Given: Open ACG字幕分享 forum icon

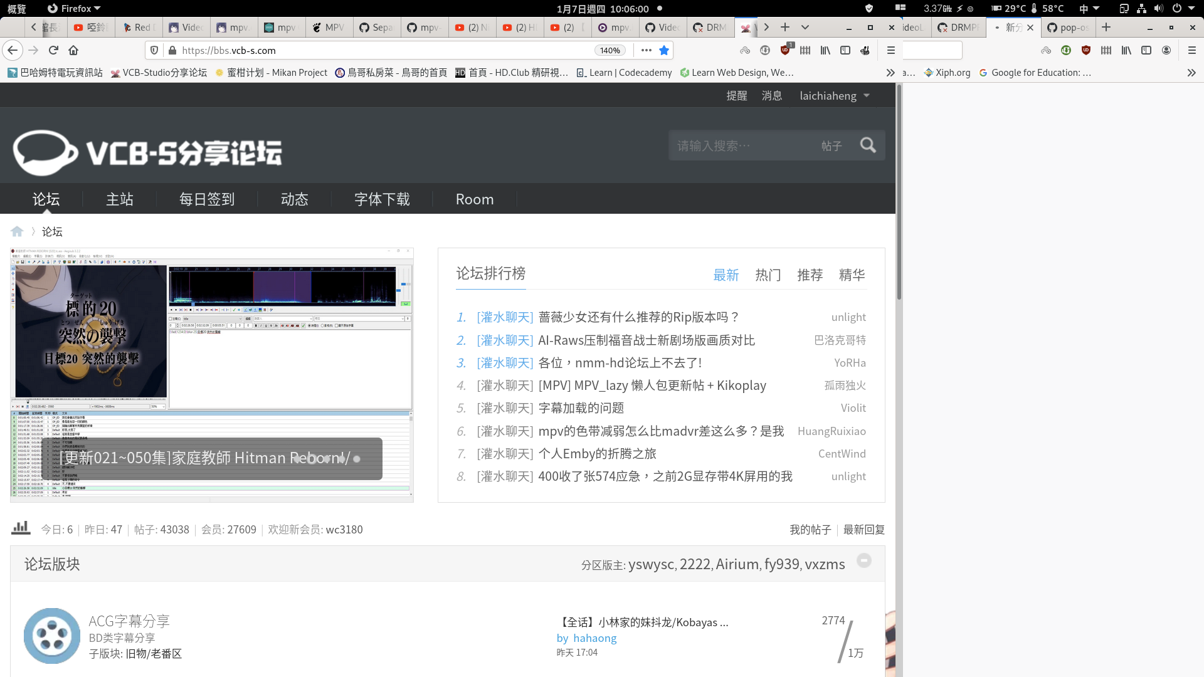Looking at the screenshot, I should click(52, 636).
